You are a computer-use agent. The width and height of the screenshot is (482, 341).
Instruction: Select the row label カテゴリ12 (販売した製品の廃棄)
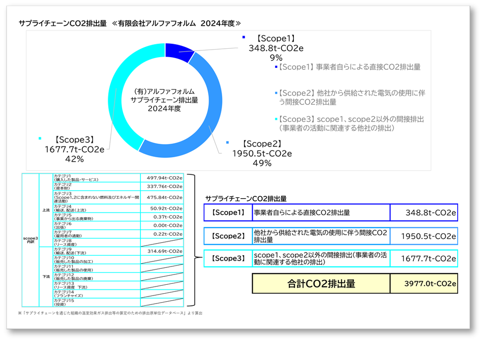[x=96, y=277]
